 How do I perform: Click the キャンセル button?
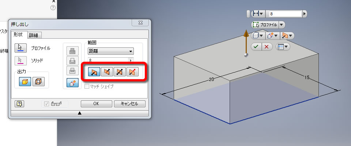129,104
